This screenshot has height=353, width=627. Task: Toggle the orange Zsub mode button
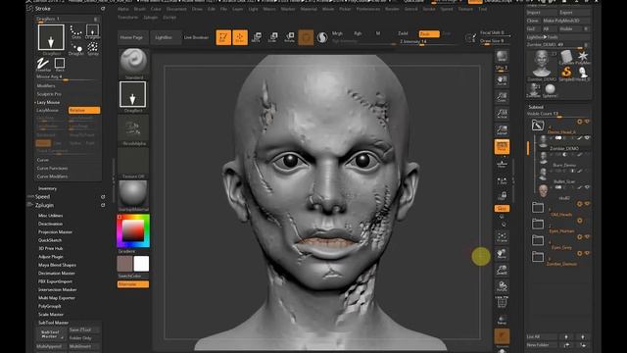[429, 34]
